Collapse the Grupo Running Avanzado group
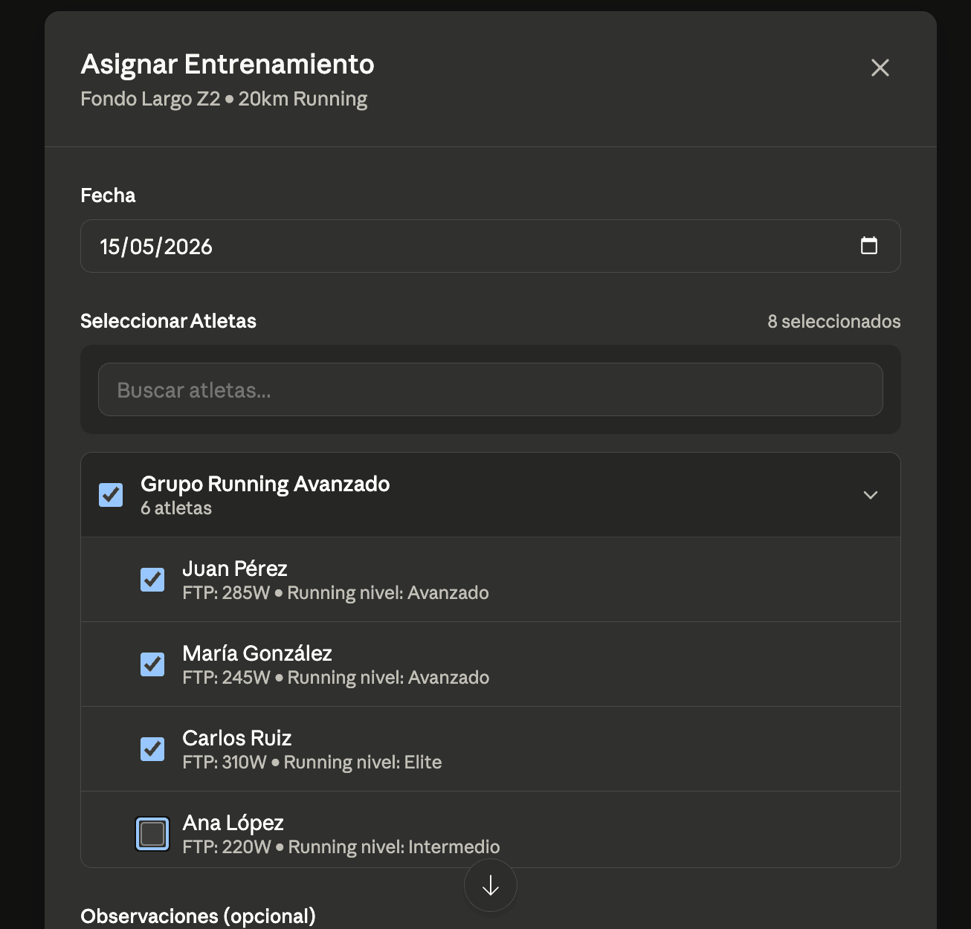 pos(871,495)
